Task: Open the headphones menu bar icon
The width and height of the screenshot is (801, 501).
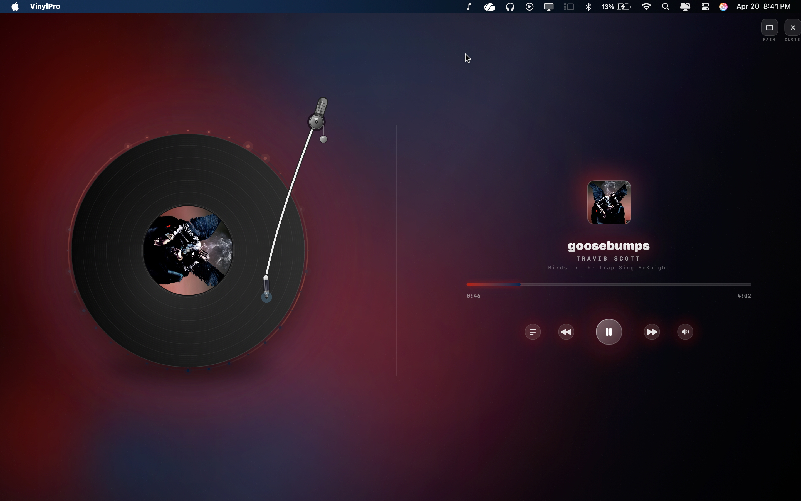Action: (x=510, y=6)
